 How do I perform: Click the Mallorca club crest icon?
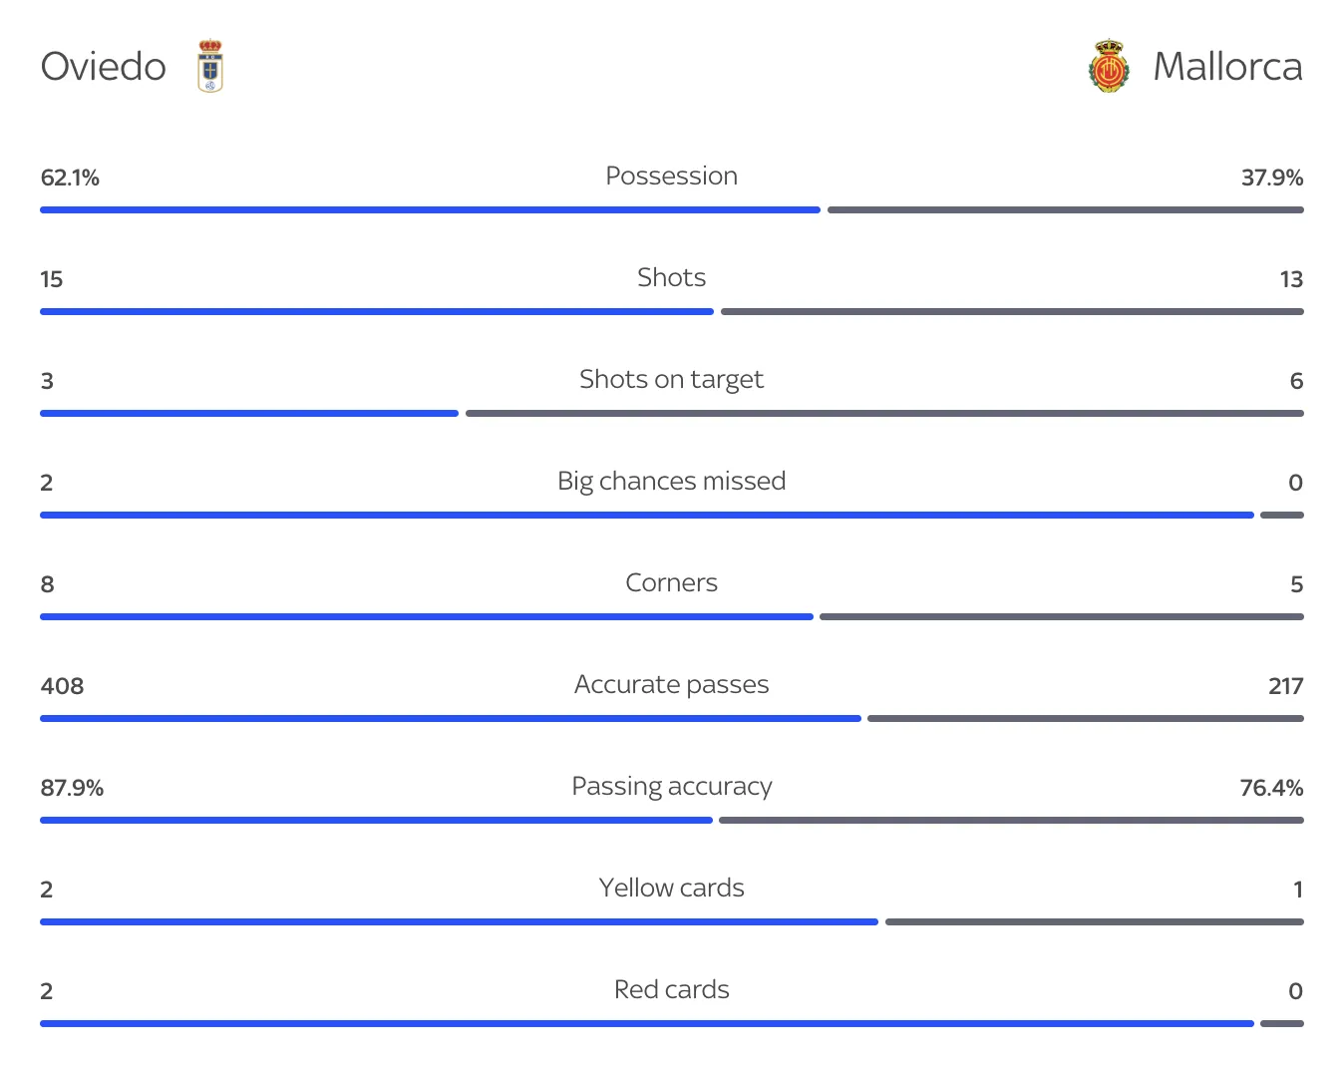click(1109, 67)
